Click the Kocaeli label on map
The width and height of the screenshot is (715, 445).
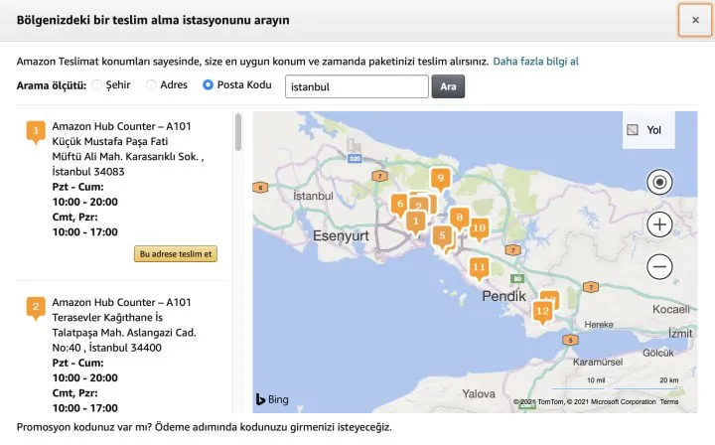click(x=671, y=309)
